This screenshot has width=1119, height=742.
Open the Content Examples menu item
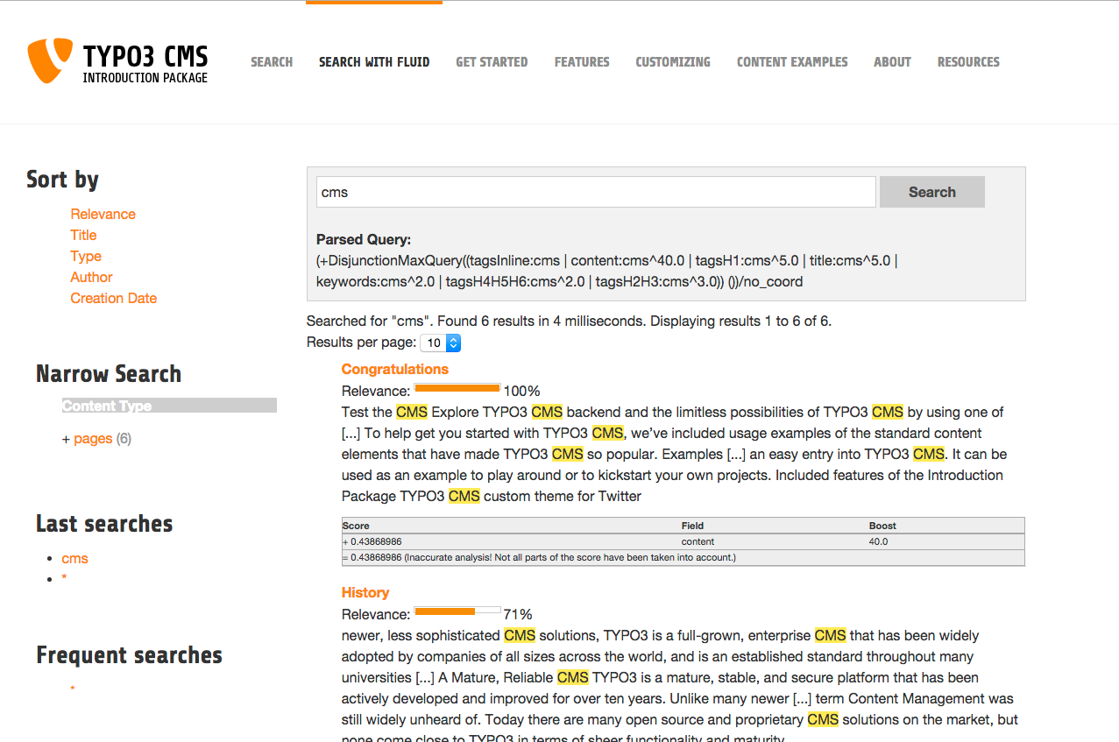(x=792, y=62)
